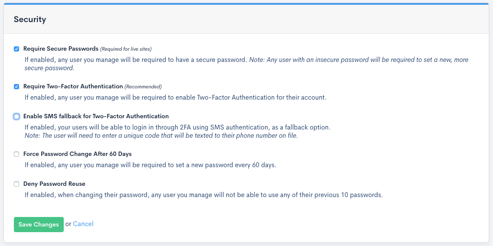Viewport: 493px width, 246px height.
Task: Click the Security section heading
Action: pyautogui.click(x=30, y=19)
